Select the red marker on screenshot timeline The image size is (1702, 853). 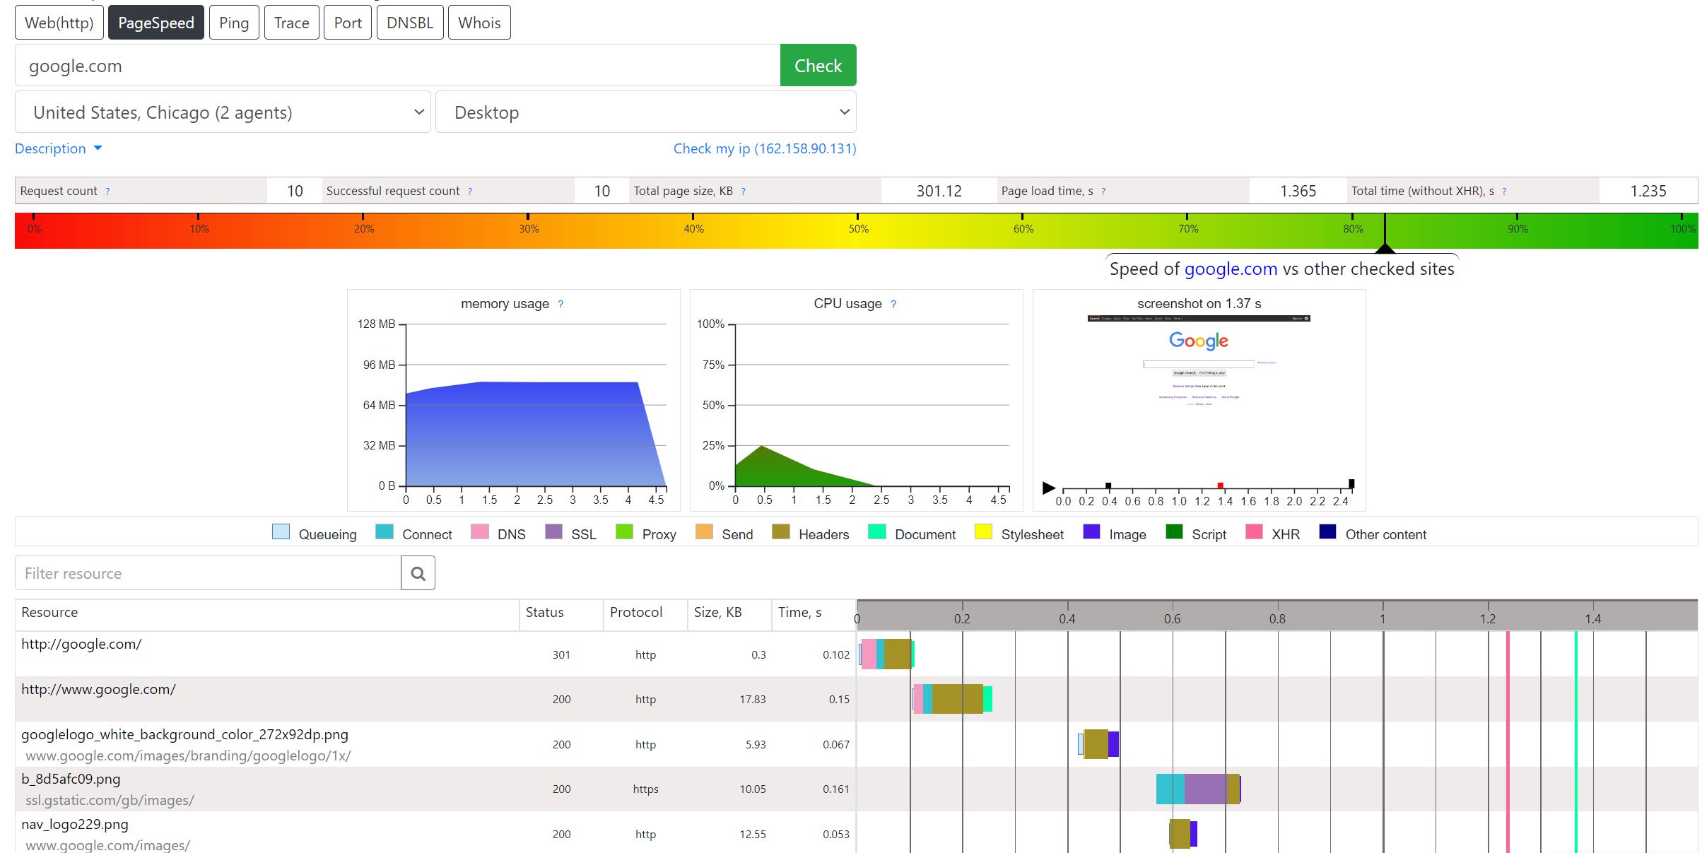tap(1221, 486)
